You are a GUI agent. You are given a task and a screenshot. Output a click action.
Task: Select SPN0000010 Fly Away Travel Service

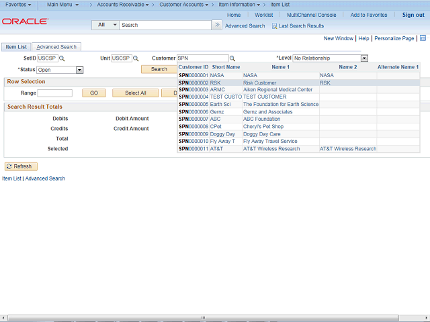pos(298,142)
